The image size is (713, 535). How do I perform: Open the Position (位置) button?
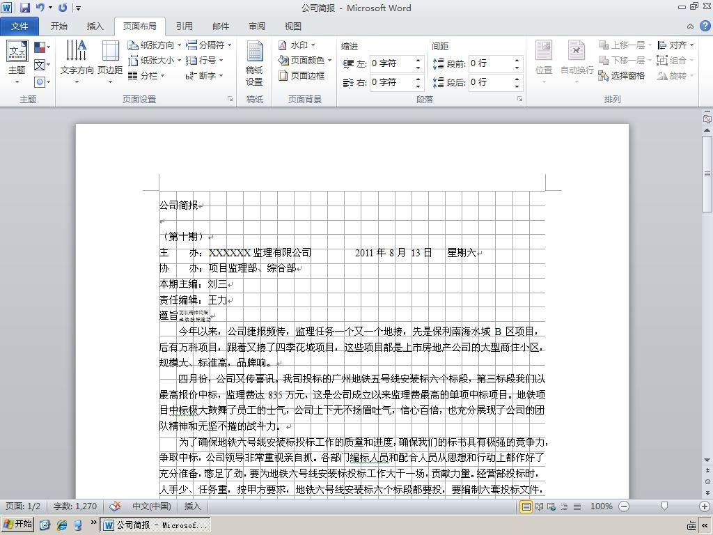[544, 63]
